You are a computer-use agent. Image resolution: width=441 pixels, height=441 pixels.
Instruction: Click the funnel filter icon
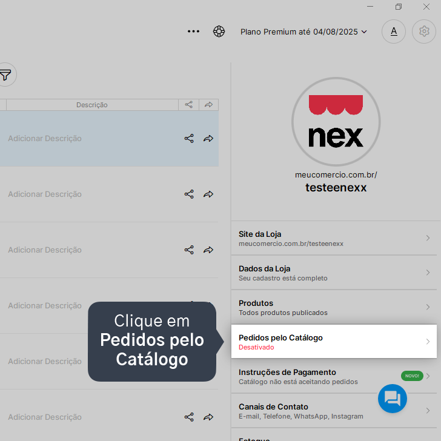coord(5,75)
